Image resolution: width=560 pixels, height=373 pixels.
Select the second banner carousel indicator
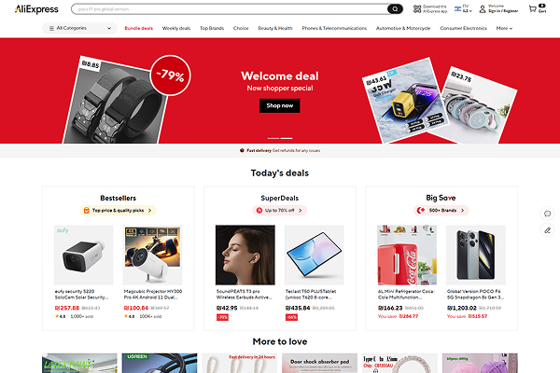coord(287,138)
